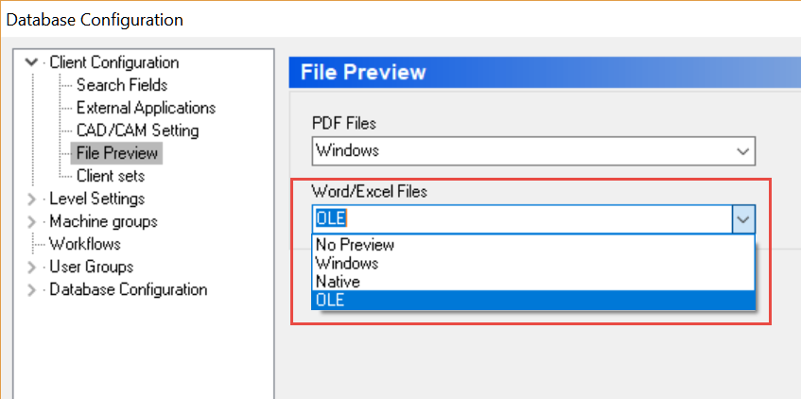Open External Applications settings
Viewport: 801px width, 399px height.
[146, 108]
